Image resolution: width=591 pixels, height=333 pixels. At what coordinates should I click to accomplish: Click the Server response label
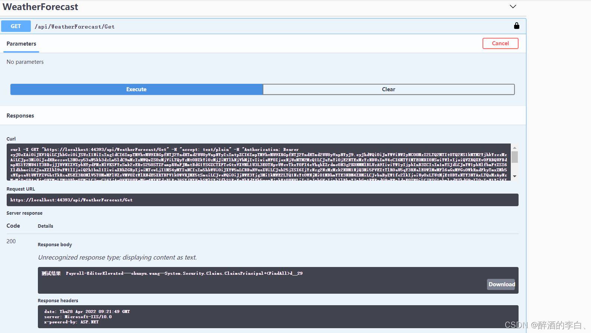point(25,213)
